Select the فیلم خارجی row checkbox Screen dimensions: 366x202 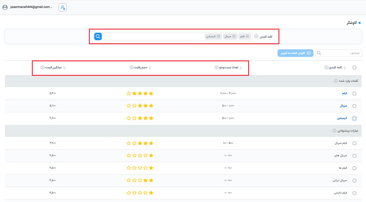click(x=355, y=193)
